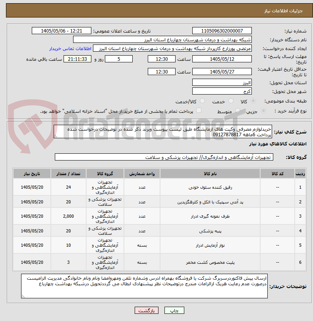
Task: Click the تاریخ نیاز column header
Action: [32, 174]
